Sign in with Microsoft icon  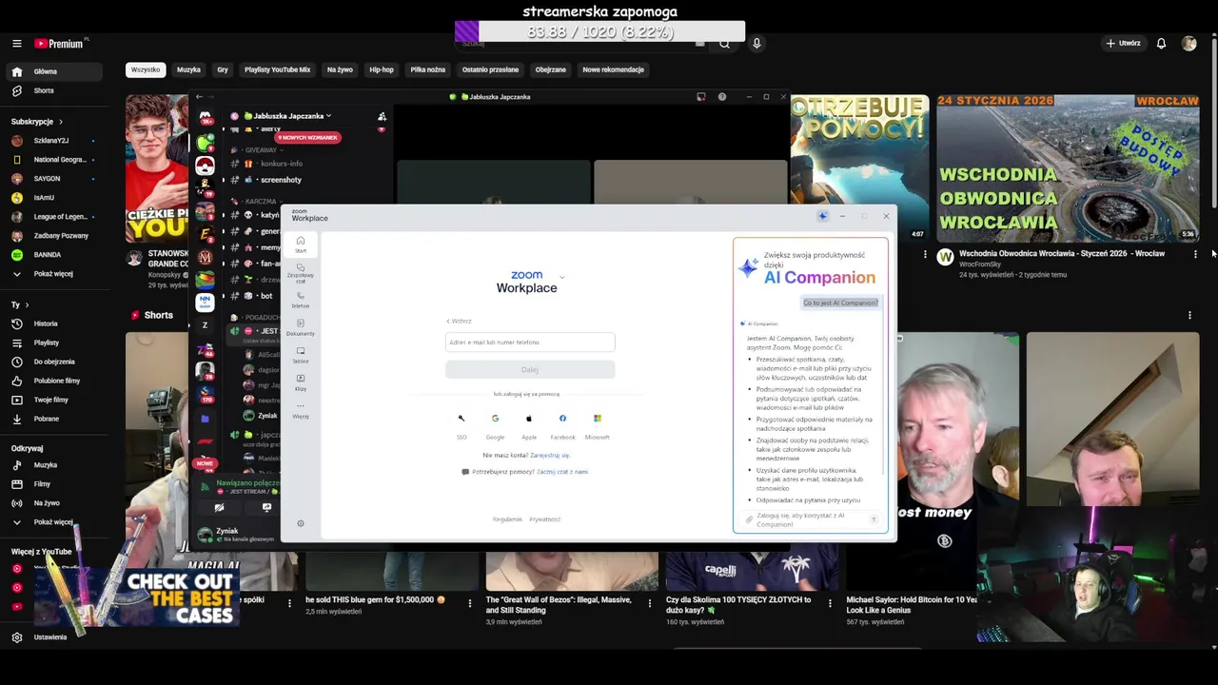597,419
